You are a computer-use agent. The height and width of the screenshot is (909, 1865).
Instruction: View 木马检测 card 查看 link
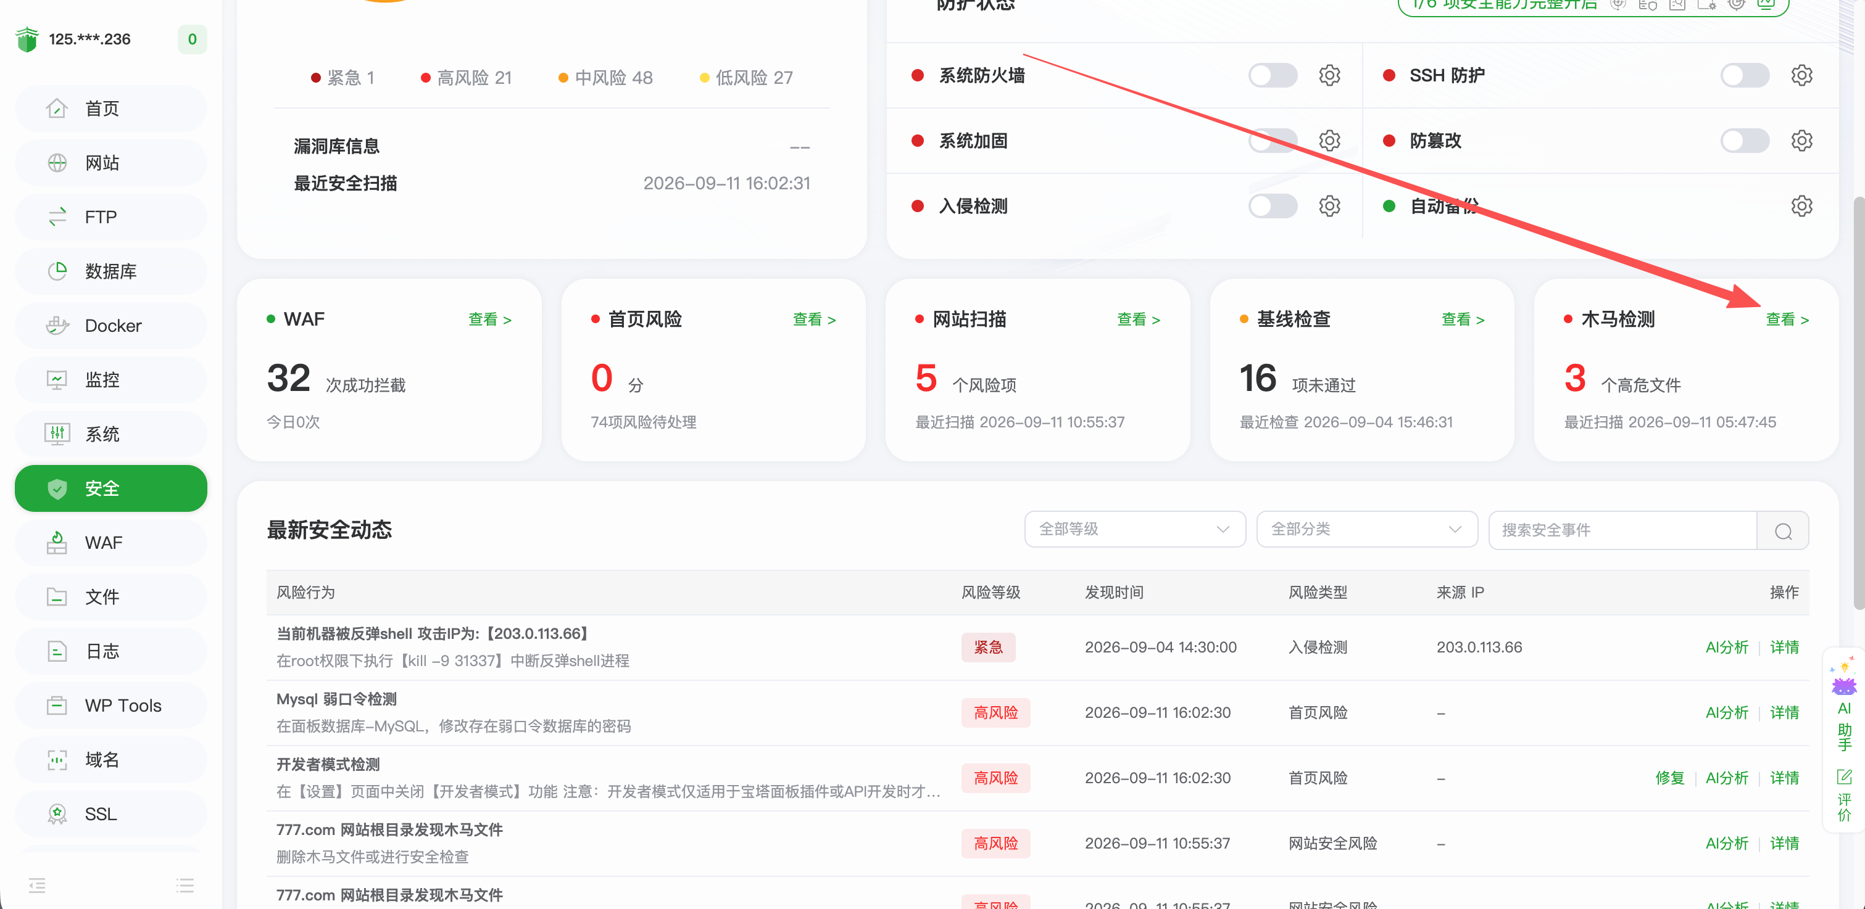click(x=1787, y=319)
